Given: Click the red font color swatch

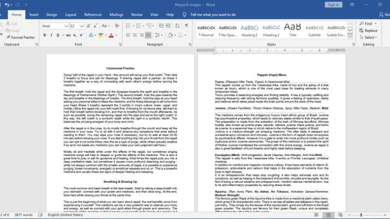Looking at the screenshot, I should 112,35.
